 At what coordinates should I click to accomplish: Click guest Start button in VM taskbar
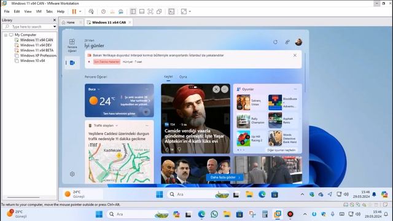coord(160,194)
